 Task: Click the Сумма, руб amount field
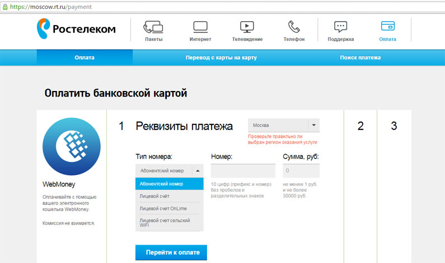(301, 171)
